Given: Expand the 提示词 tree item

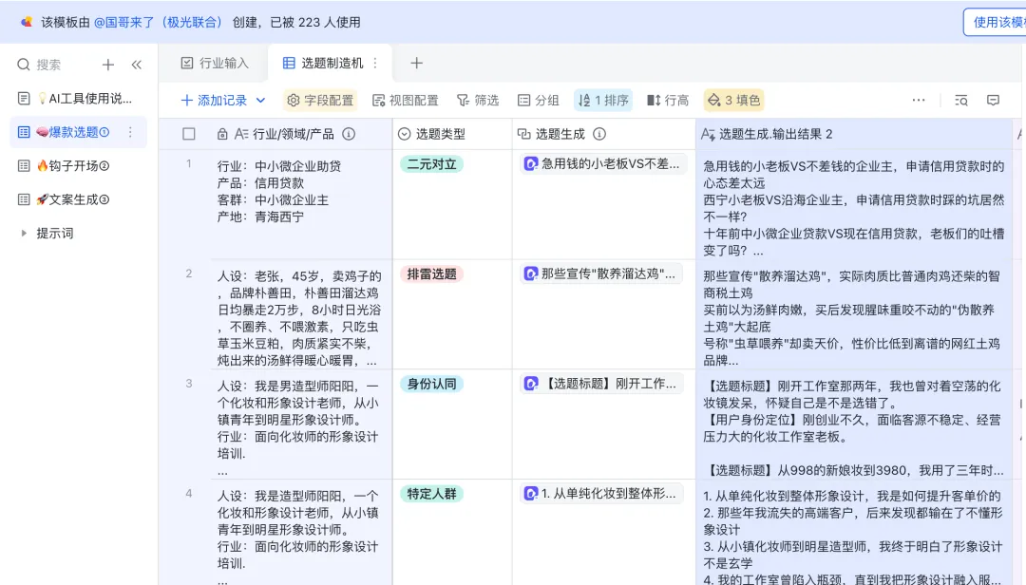Looking at the screenshot, I should tap(24, 233).
